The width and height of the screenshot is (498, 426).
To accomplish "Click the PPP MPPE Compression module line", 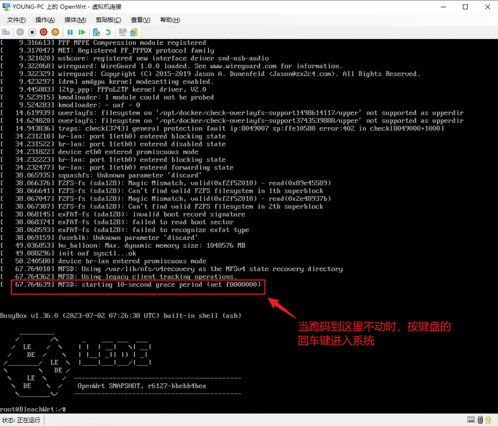I will (103, 43).
